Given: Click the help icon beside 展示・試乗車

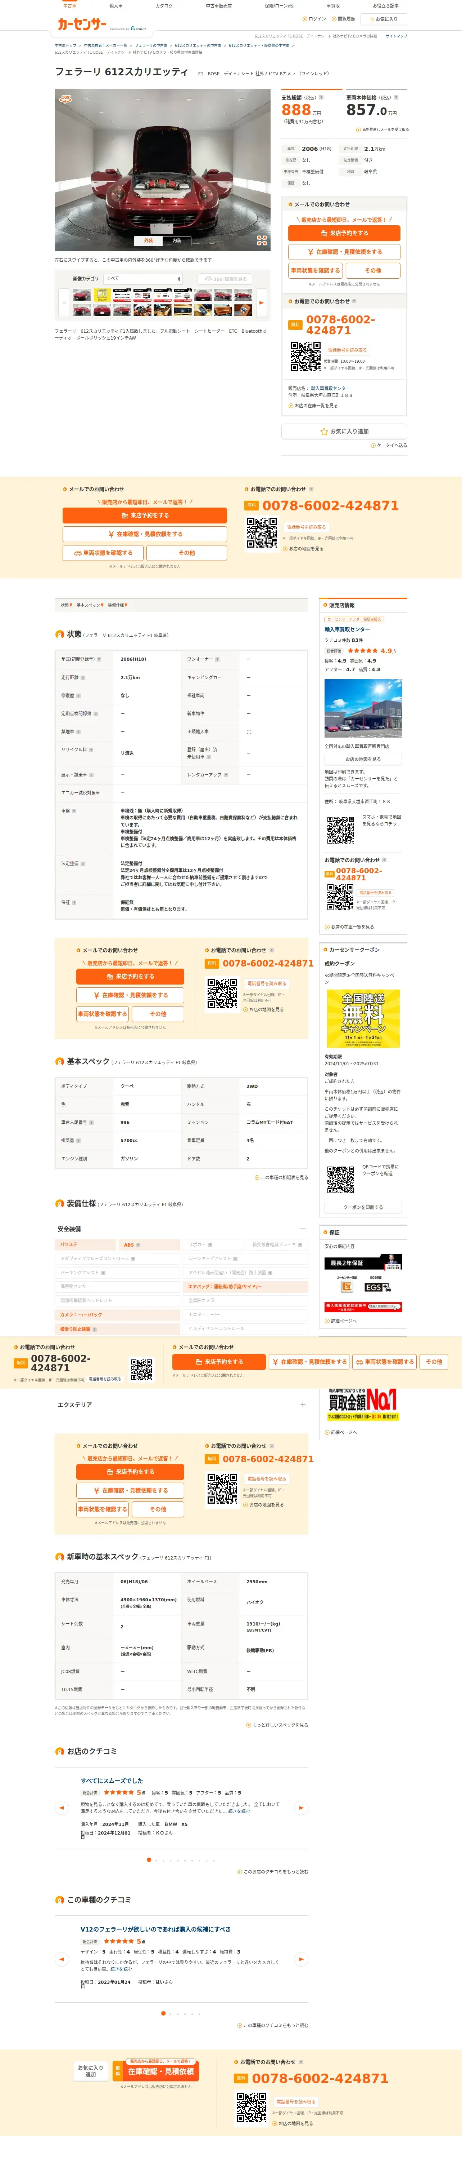Looking at the screenshot, I should (91, 775).
